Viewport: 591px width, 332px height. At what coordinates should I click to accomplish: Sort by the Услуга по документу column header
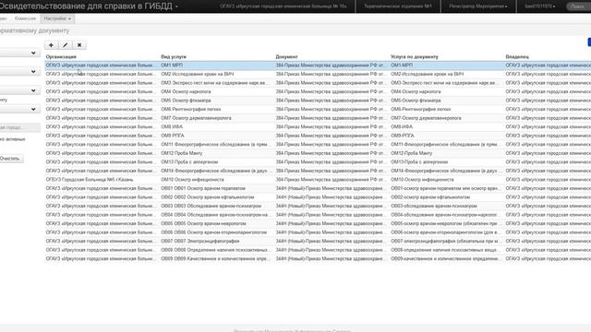coord(415,57)
